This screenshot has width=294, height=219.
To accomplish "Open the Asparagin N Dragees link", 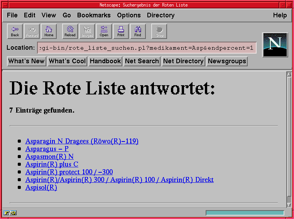I will point(82,141).
